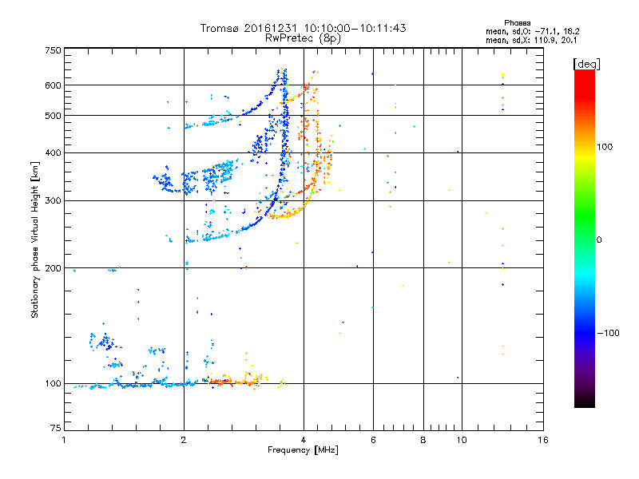The image size is (639, 479).
Task: Click the x-axis tick label '6'
Action: coord(373,440)
